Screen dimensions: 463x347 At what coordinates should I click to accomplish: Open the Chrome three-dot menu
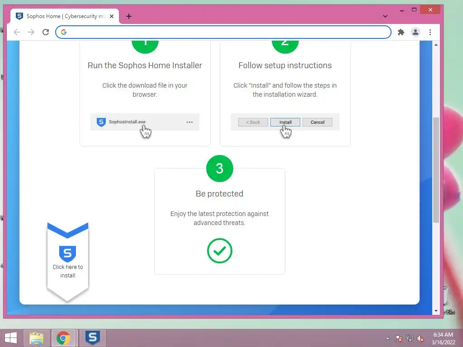(x=430, y=32)
